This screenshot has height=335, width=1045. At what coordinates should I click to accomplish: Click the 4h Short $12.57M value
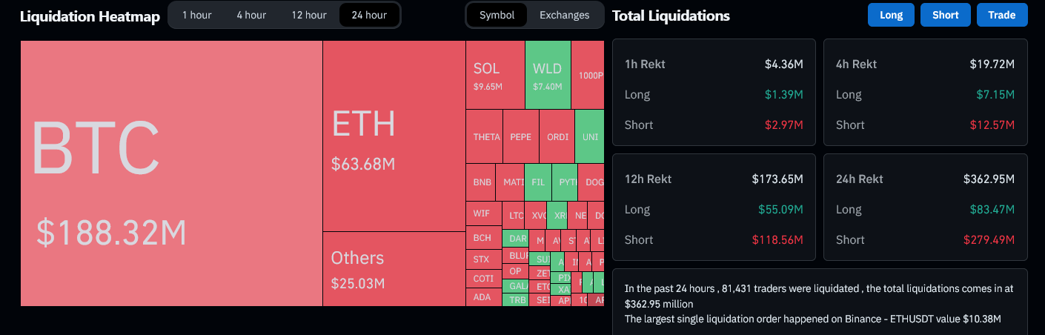click(x=992, y=125)
